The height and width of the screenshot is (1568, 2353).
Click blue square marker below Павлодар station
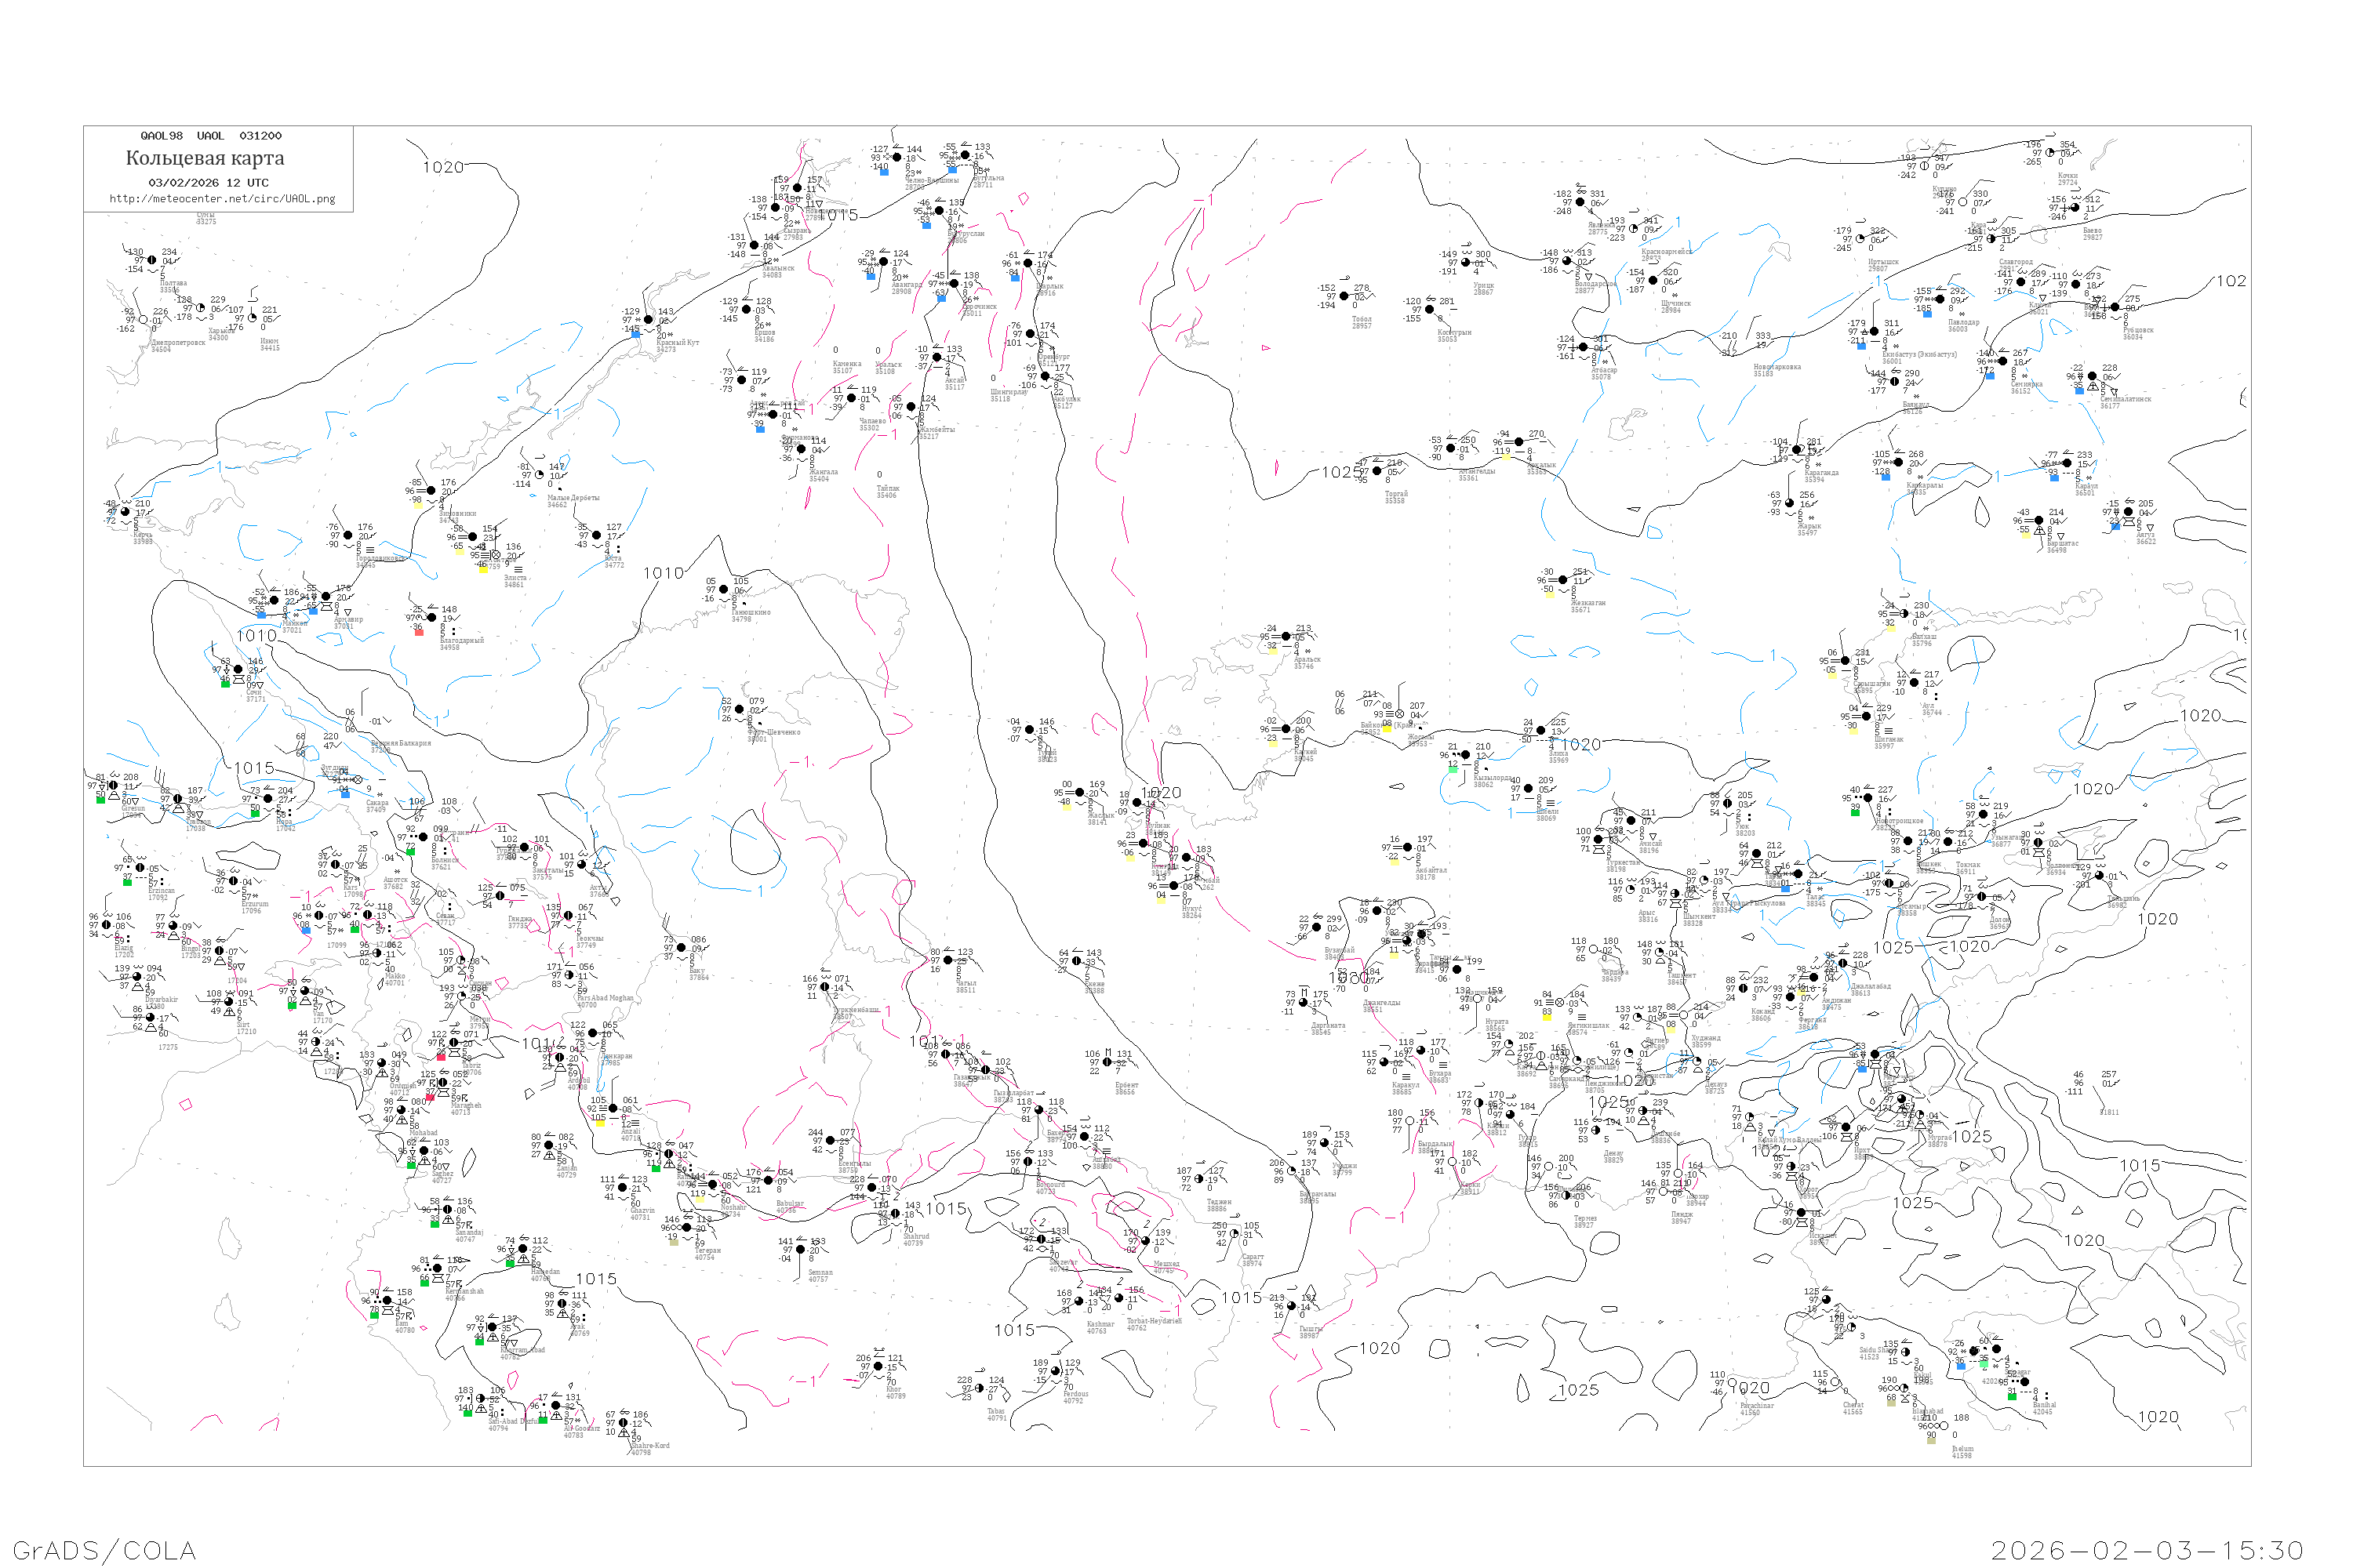[x=1927, y=313]
